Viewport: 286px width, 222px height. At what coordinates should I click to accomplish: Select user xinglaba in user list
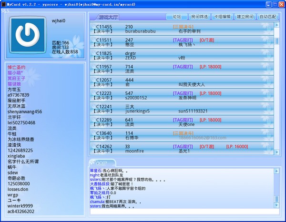tap(16, 156)
